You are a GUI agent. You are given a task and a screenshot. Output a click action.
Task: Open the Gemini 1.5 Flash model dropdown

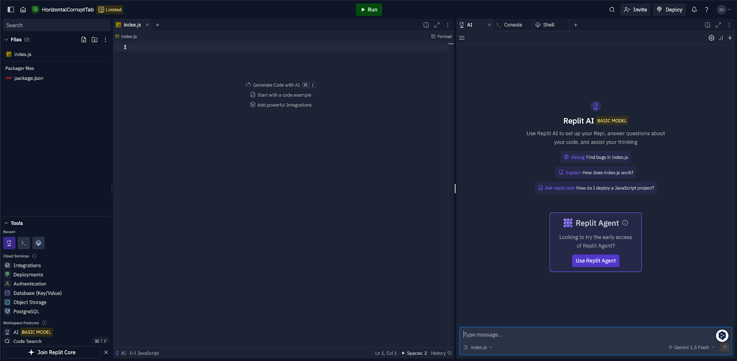(691, 347)
